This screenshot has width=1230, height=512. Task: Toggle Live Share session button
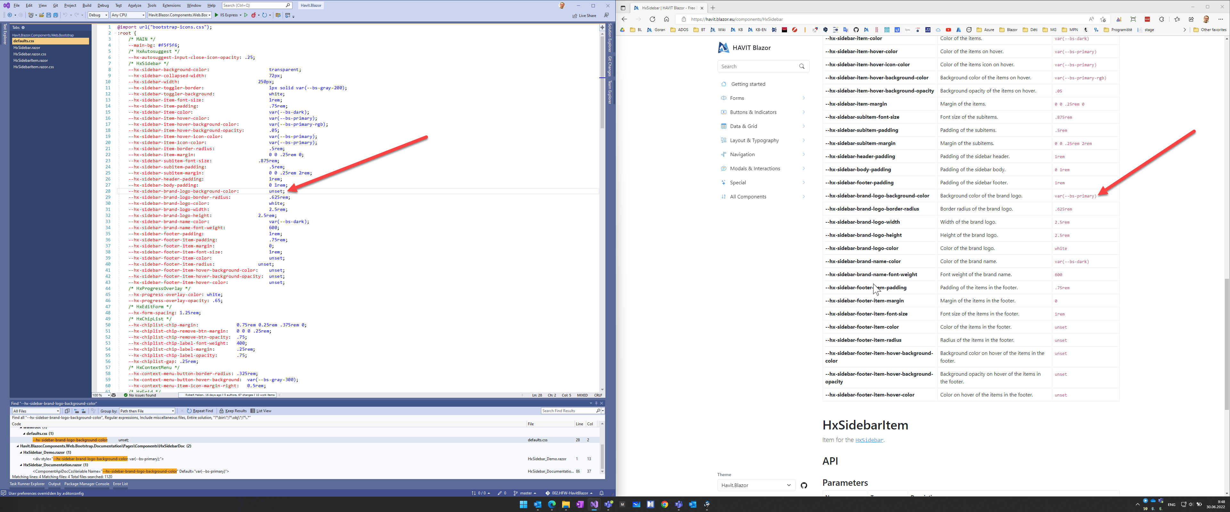pyautogui.click(x=585, y=15)
